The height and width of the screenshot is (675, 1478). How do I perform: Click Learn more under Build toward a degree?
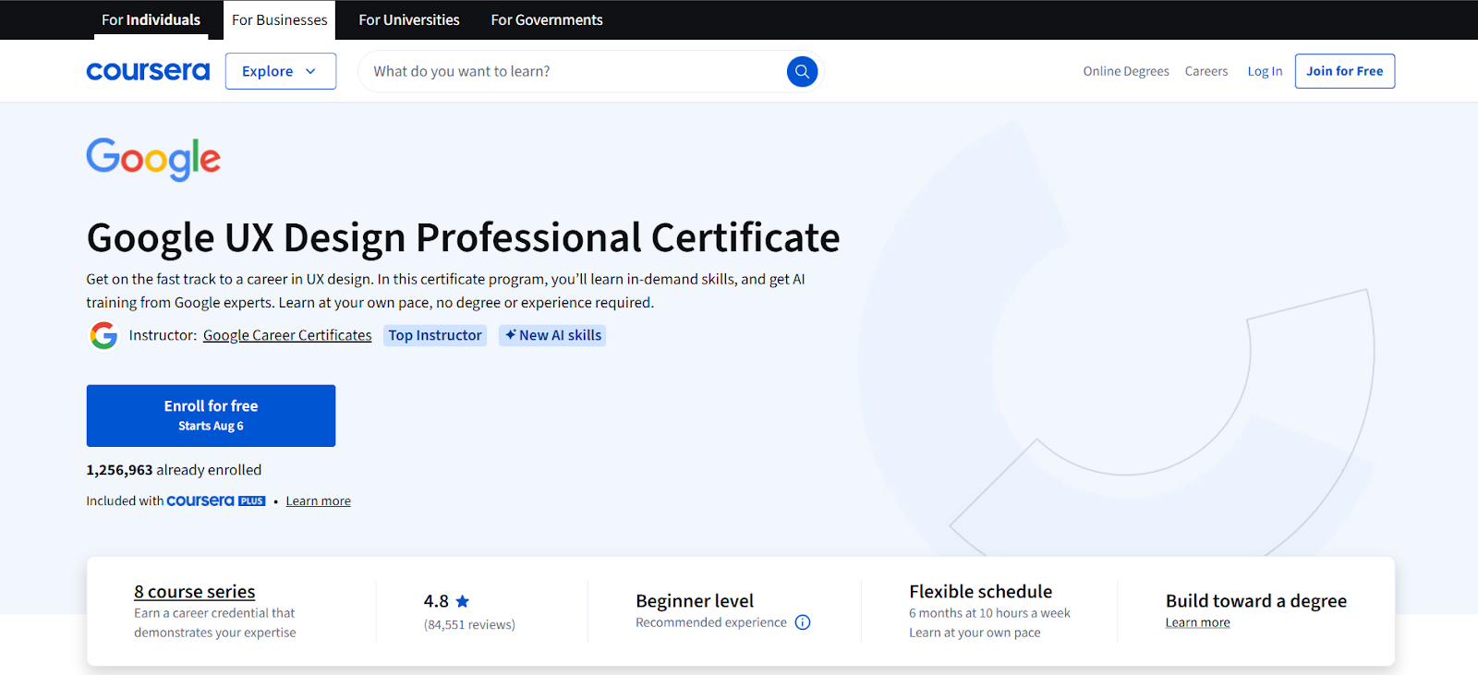click(1197, 622)
